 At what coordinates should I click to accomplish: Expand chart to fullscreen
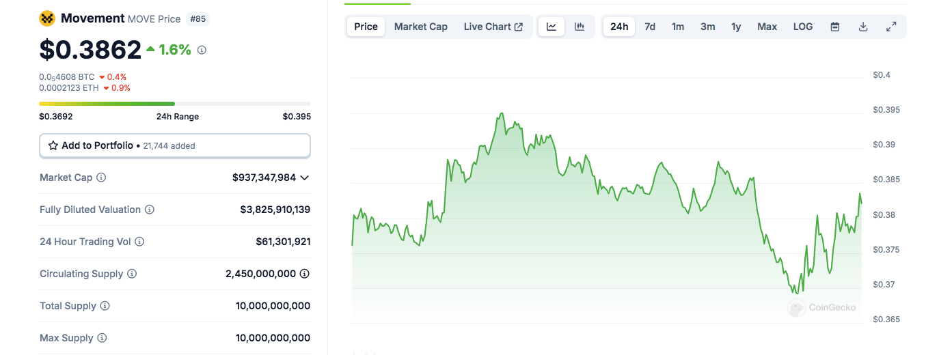tap(891, 27)
